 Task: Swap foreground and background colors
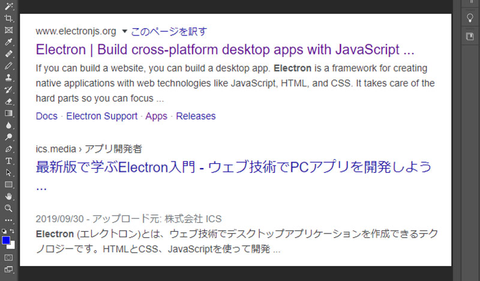coord(12,231)
